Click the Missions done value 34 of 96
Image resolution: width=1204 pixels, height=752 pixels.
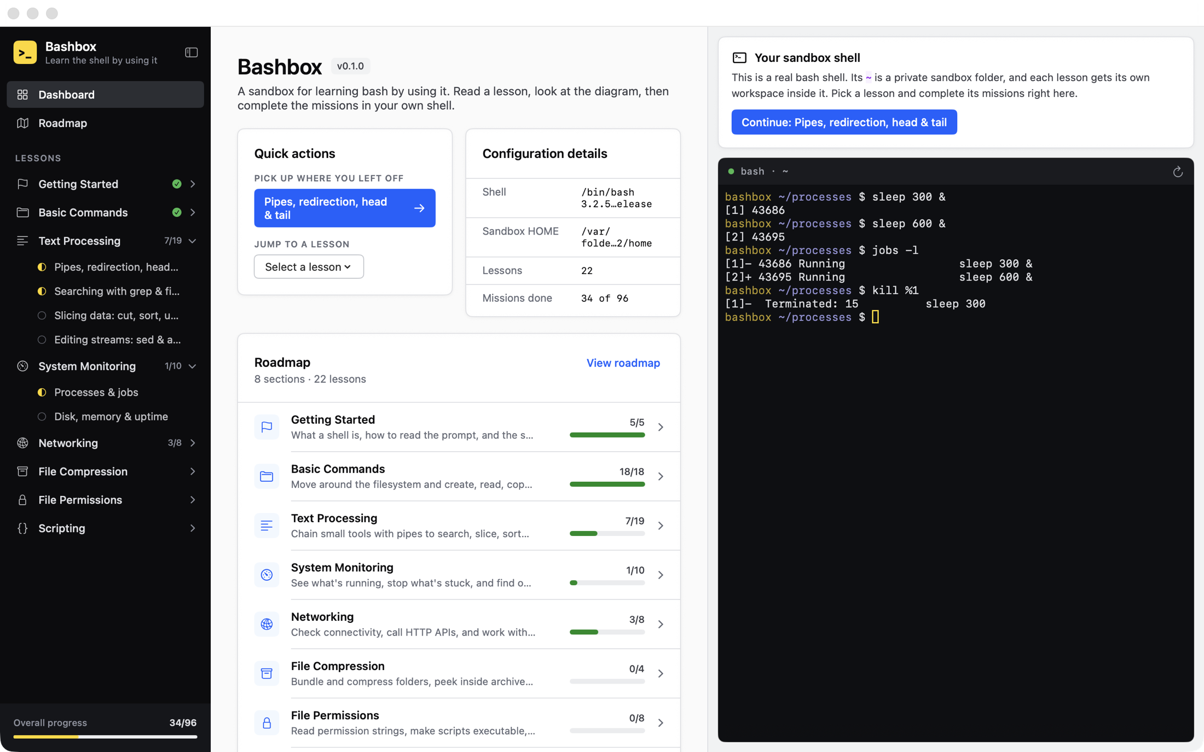tap(604, 298)
